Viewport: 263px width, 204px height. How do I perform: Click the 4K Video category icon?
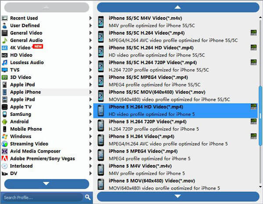pyautogui.click(x=5, y=48)
